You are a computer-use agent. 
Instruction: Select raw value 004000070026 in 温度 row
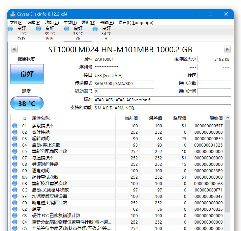(208, 209)
